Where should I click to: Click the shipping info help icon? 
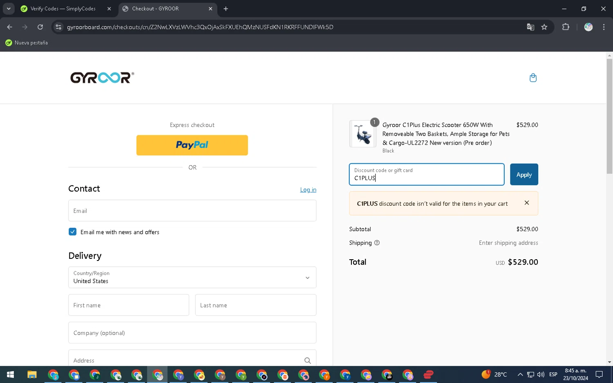(x=377, y=243)
